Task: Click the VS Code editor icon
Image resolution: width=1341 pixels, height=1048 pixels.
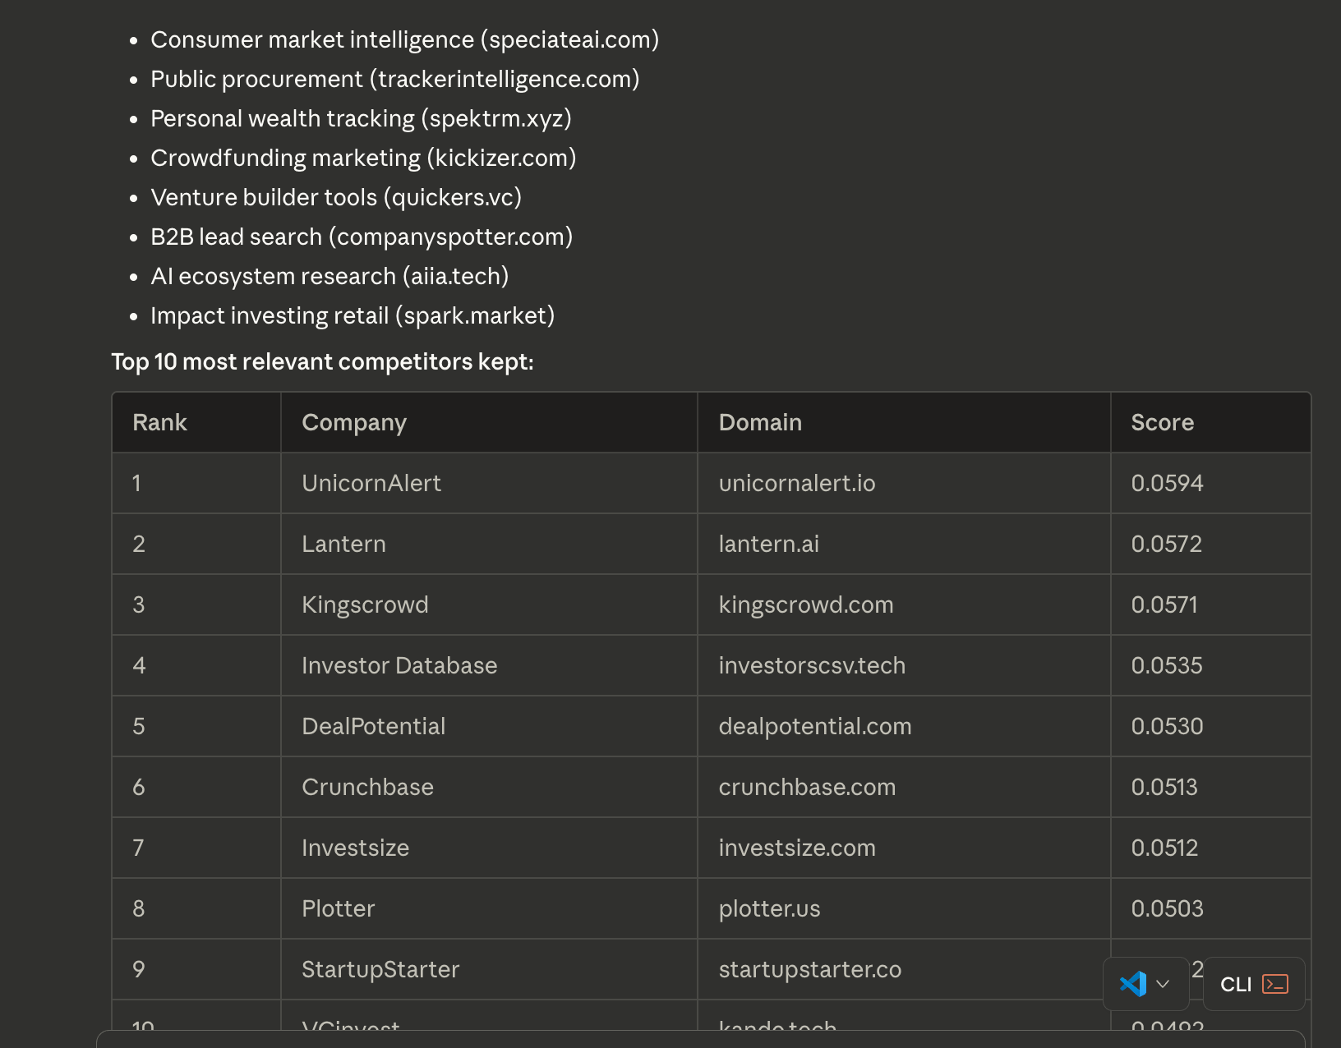Action: coord(1135,983)
